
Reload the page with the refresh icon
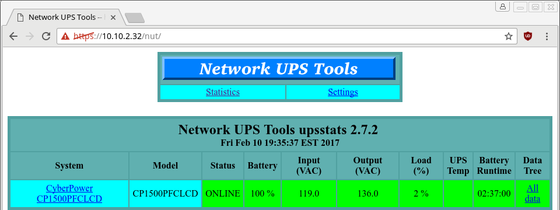(46, 36)
